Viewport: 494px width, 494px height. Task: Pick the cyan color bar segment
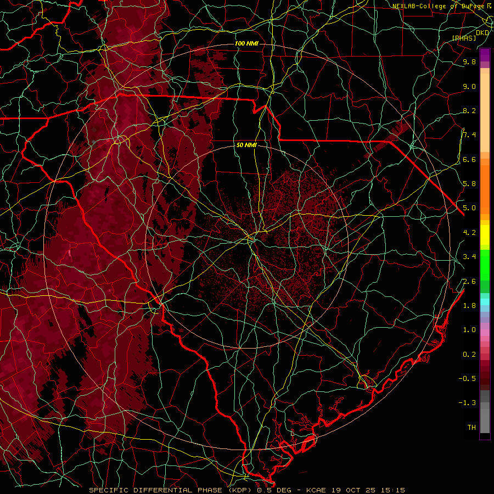pyautogui.click(x=485, y=302)
